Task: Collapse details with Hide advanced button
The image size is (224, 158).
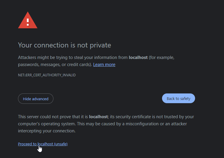Action: (36, 99)
